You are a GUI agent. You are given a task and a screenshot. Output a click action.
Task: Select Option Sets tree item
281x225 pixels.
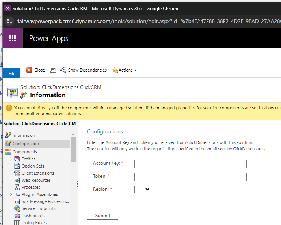pos(33,166)
